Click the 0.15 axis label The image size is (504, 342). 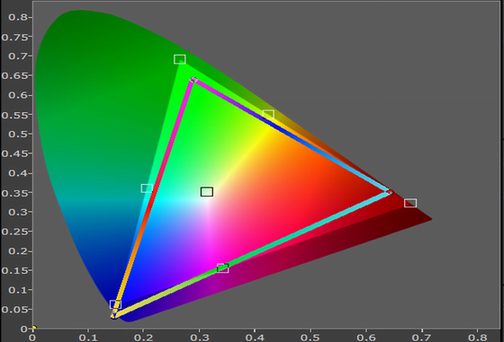[15, 271]
